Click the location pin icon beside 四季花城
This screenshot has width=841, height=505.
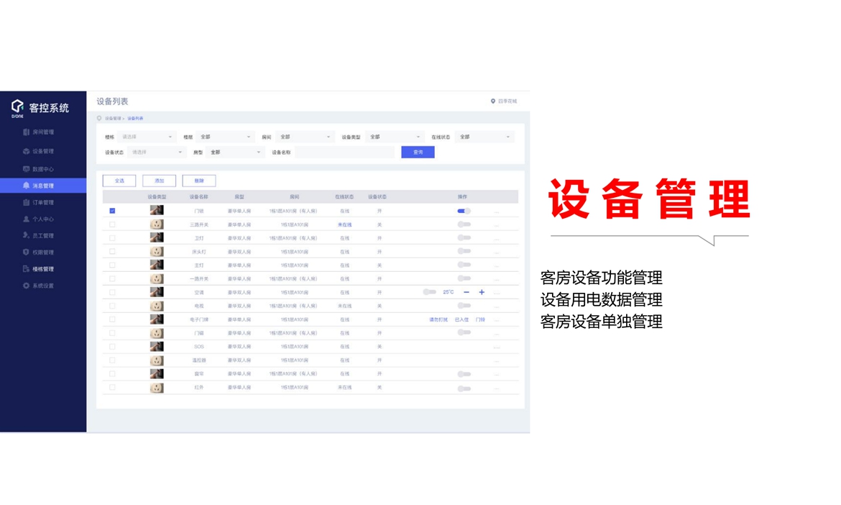[x=493, y=101]
